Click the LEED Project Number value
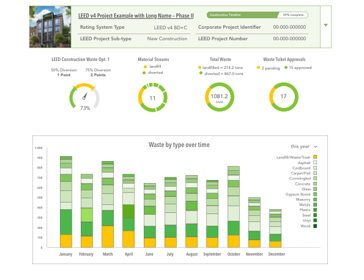The height and width of the screenshot is (280, 364). tap(289, 38)
